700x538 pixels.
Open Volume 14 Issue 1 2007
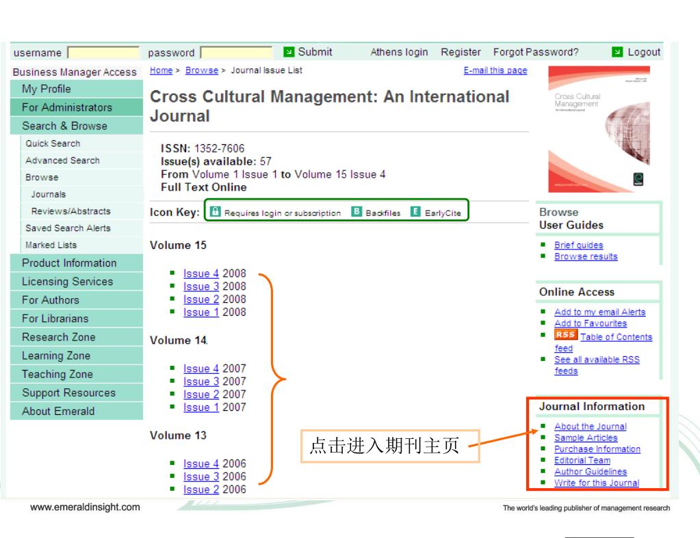click(x=201, y=407)
